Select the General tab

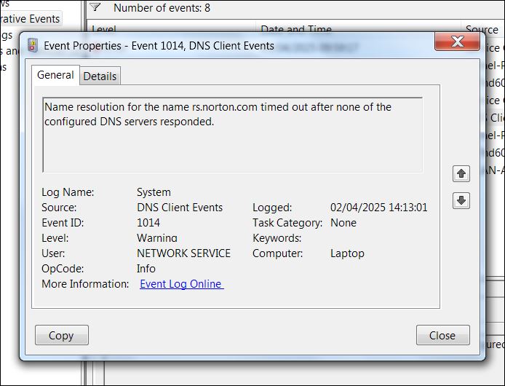tap(55, 75)
